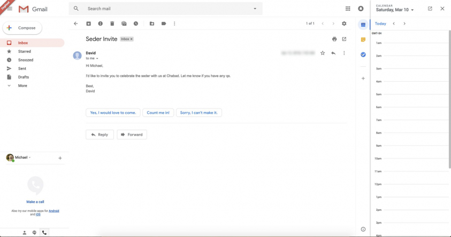Open message more options next to reply
This screenshot has height=237, width=451.
pos(344,53)
